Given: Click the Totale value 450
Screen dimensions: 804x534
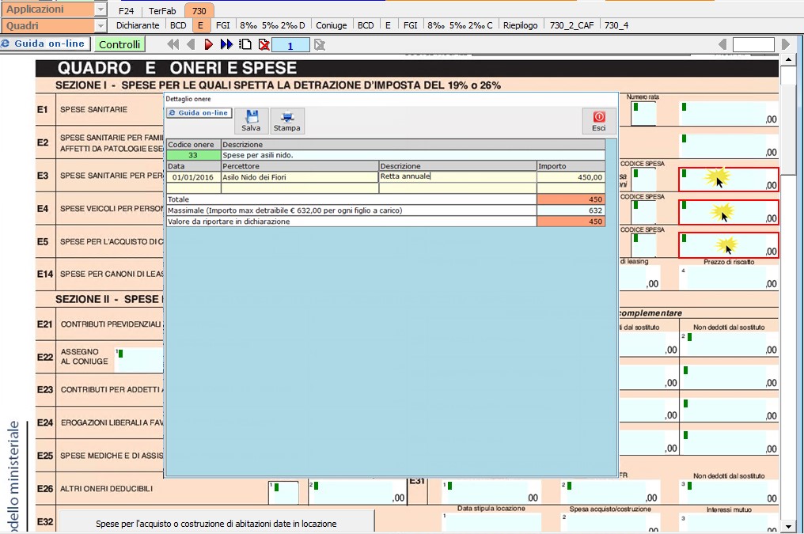Looking at the screenshot, I should pos(571,199).
